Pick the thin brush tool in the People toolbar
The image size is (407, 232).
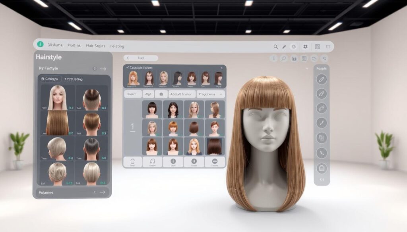322,123
